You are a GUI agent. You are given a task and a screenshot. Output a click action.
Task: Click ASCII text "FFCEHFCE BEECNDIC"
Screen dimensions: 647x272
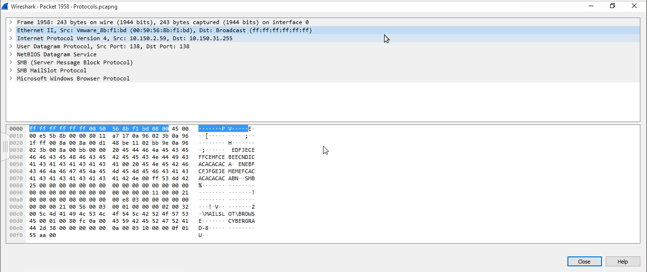pos(226,157)
